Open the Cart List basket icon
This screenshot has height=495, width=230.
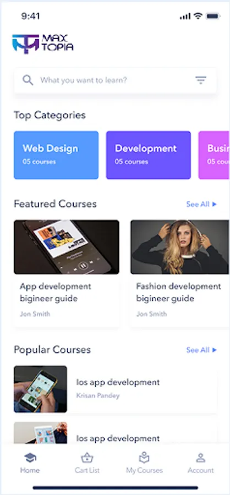tap(87, 458)
